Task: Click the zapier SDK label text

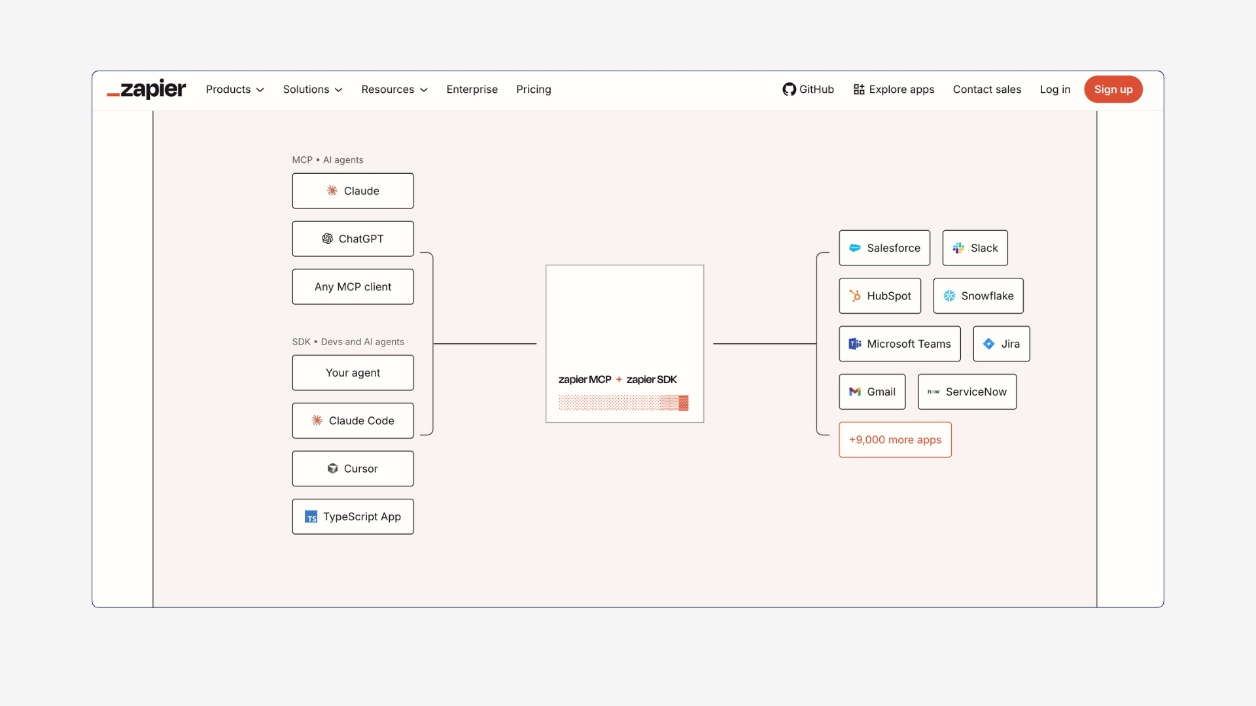Action: [x=652, y=380]
